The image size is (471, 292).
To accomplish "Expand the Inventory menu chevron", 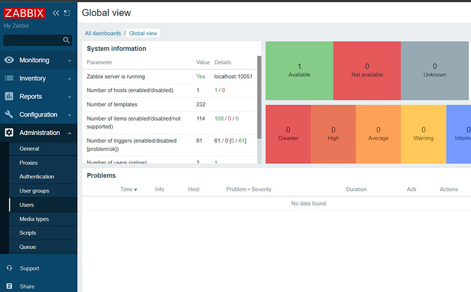I will pos(69,79).
